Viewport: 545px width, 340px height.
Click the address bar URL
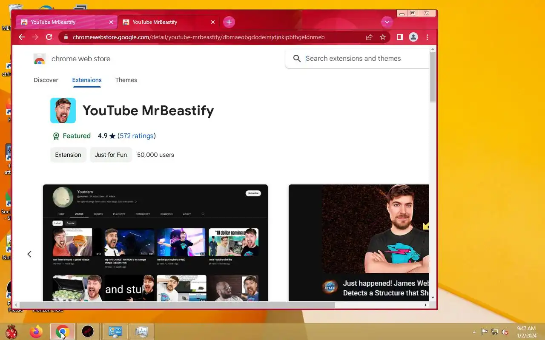tap(198, 37)
